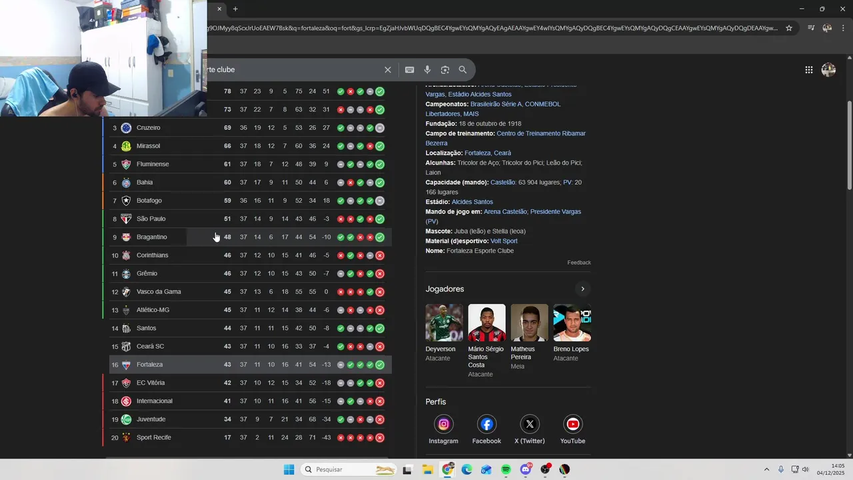This screenshot has height=480, width=853.
Task: Open the Google account avatar
Action: click(x=828, y=69)
